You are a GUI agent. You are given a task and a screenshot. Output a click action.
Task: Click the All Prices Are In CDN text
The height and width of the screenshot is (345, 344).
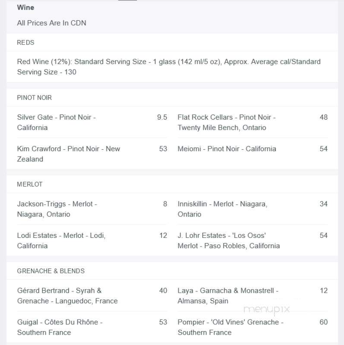coord(52,23)
